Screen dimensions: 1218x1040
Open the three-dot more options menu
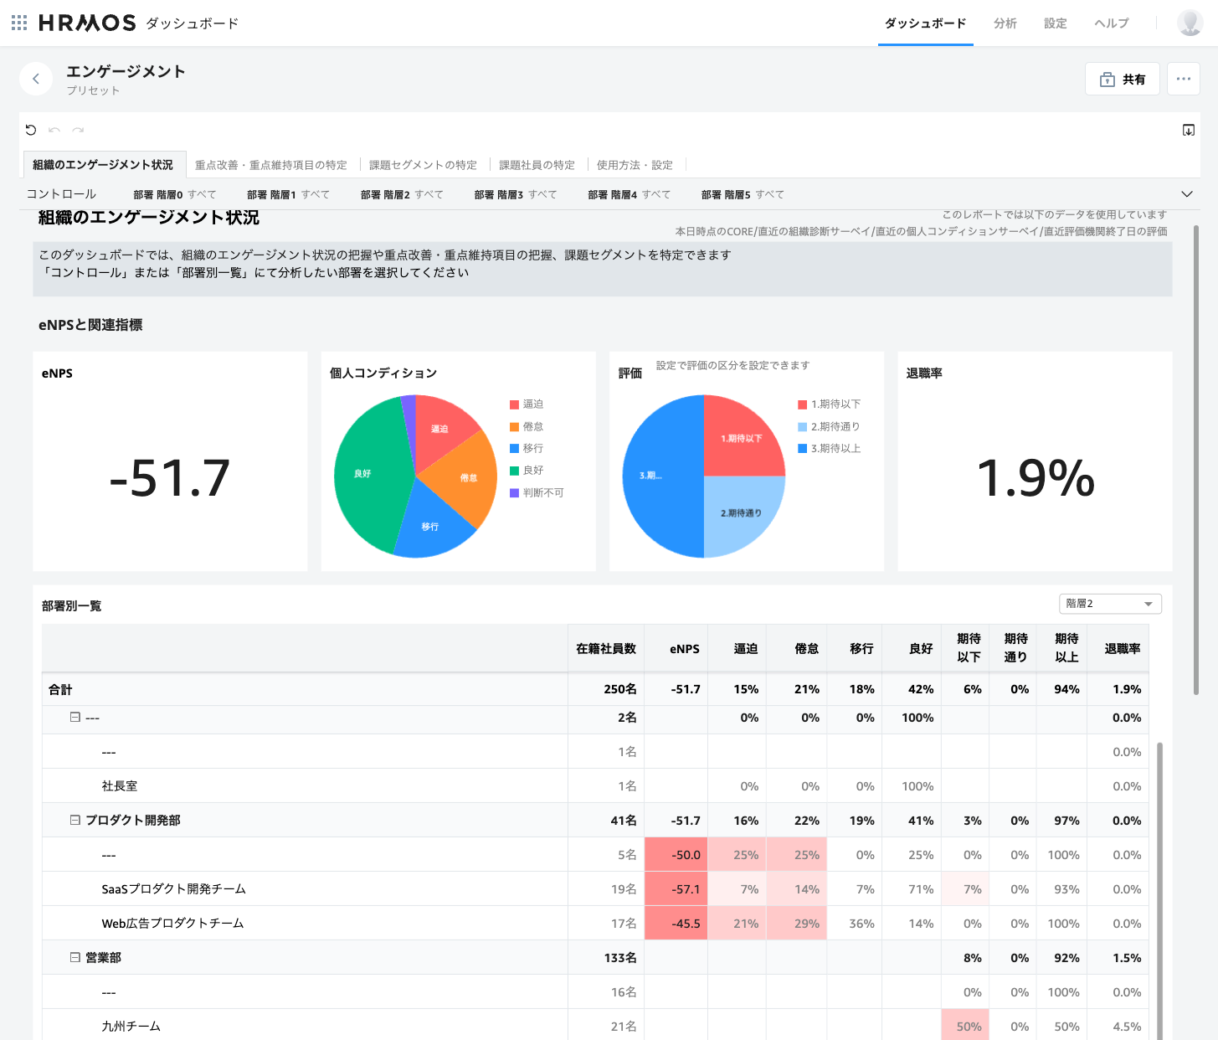(x=1183, y=79)
